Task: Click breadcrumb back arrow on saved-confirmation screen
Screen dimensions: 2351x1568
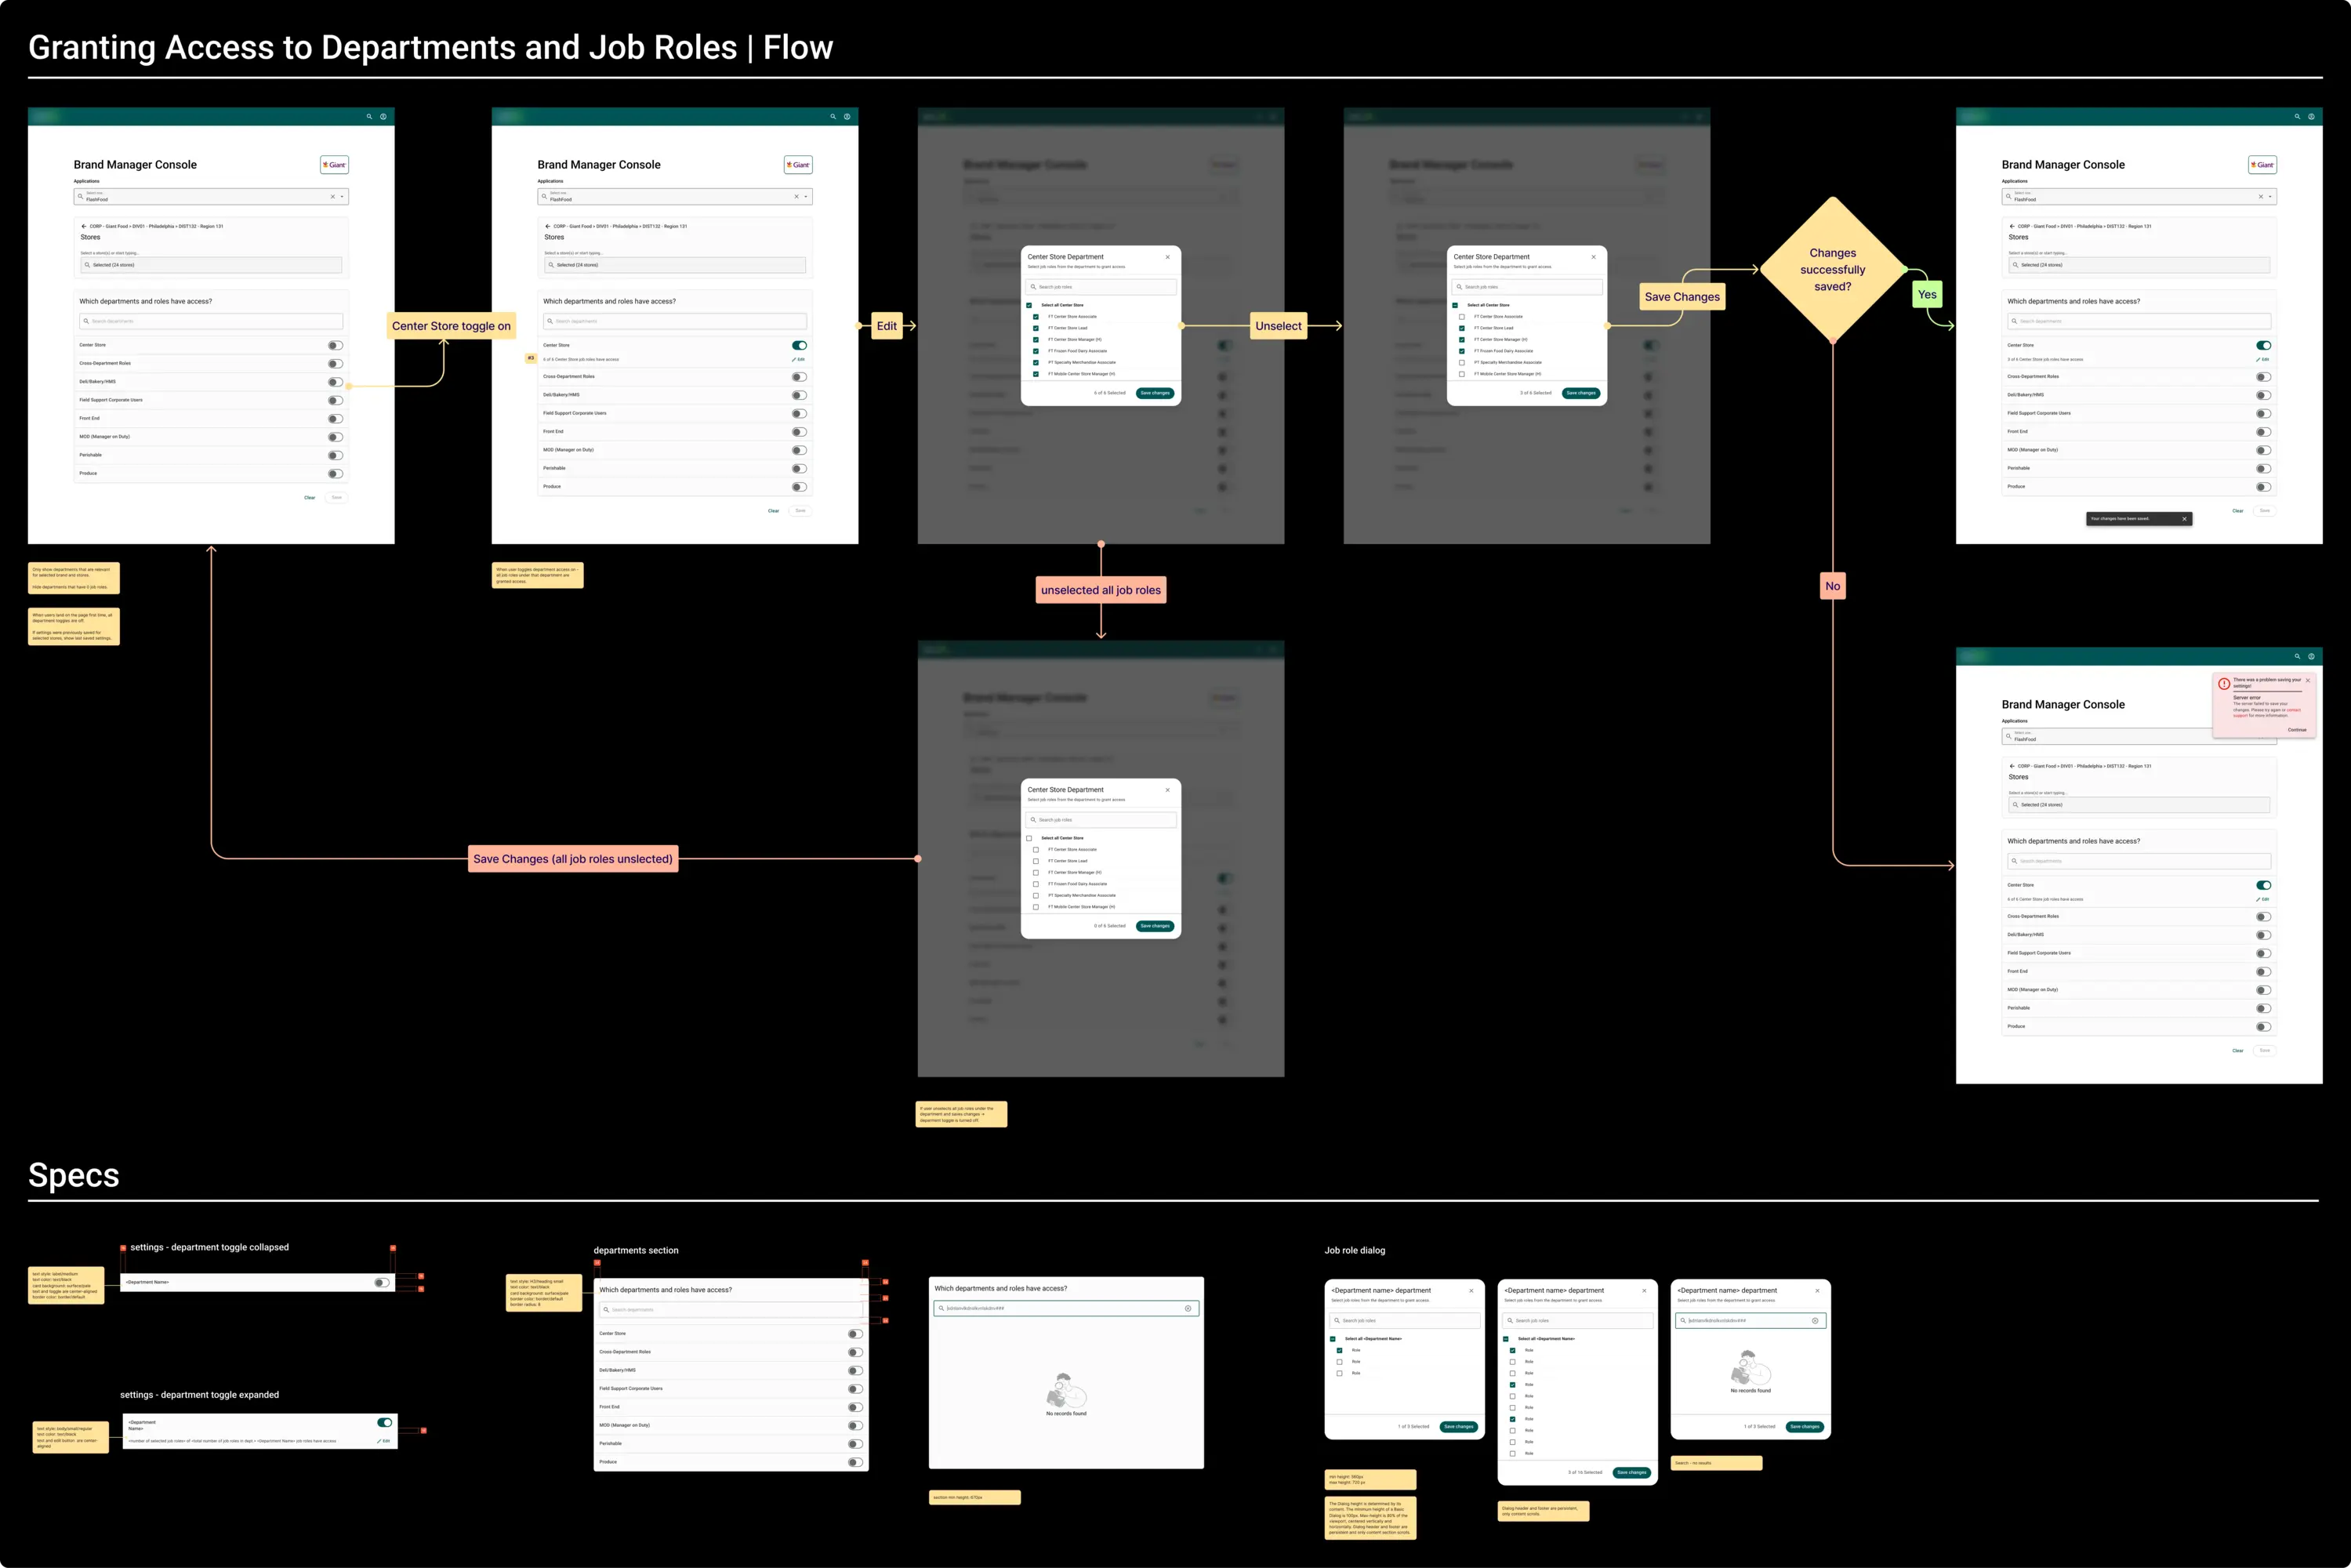Action: [x=2012, y=226]
